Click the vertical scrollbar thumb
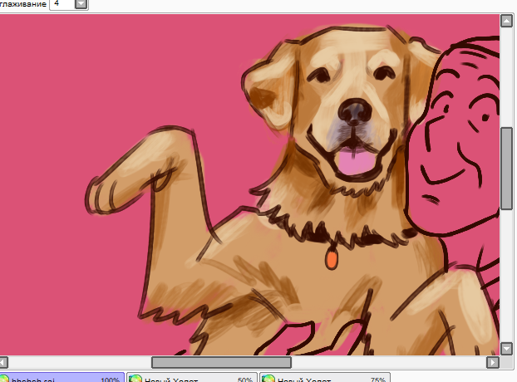517x382 pixels. [x=506, y=168]
